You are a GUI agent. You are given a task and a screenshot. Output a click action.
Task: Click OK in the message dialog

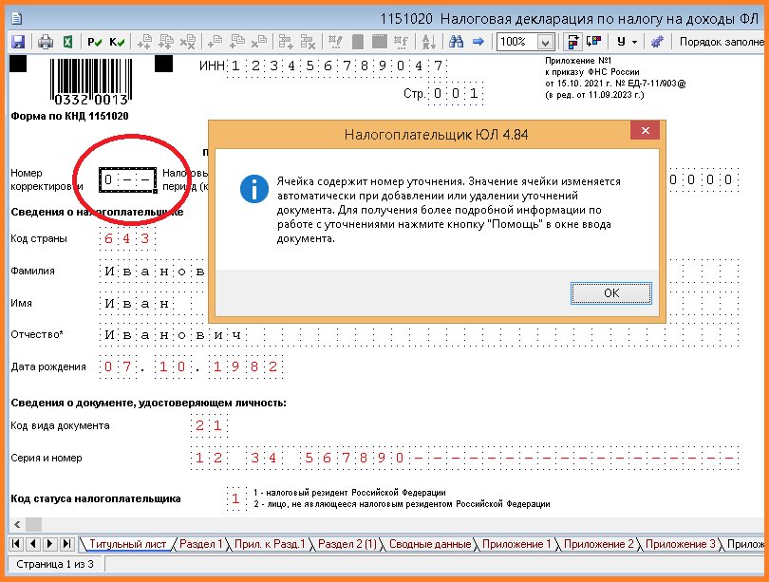611,293
